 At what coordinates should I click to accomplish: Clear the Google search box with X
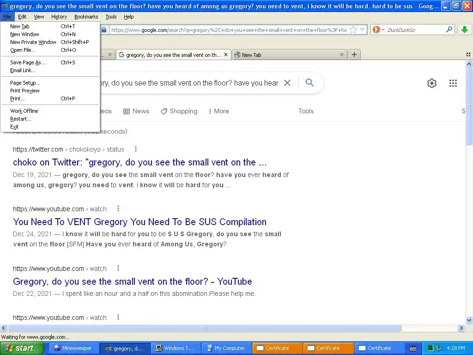[287, 83]
